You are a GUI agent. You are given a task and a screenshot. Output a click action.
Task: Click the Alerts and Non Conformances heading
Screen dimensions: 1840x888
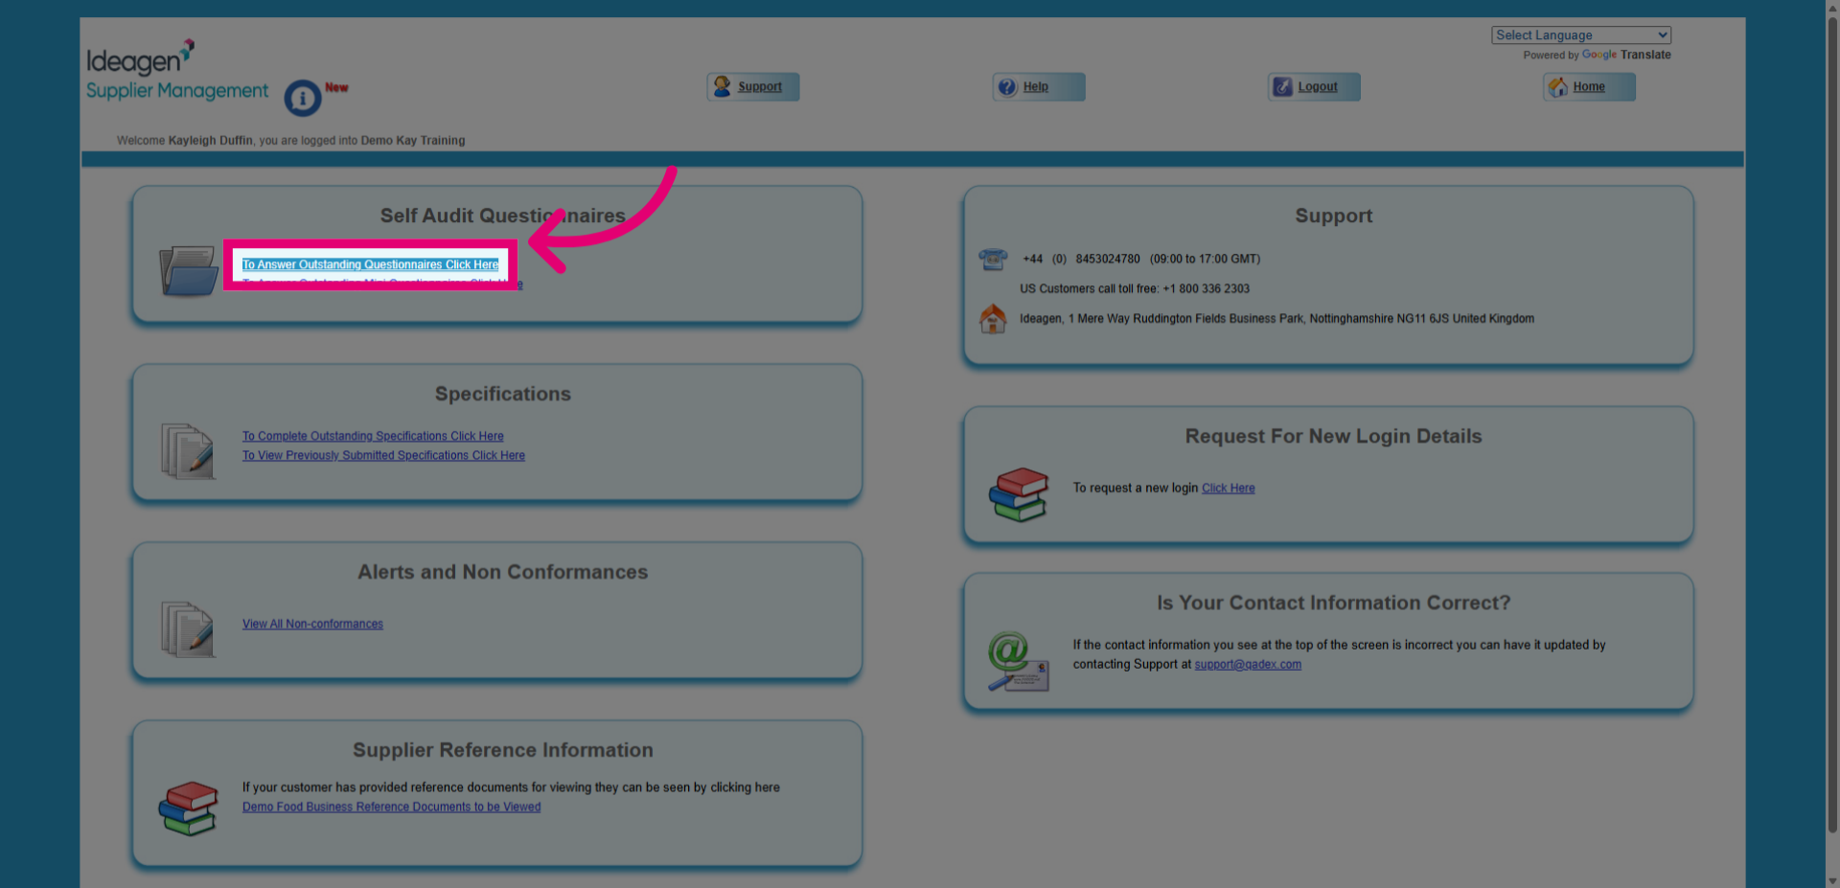(x=502, y=573)
